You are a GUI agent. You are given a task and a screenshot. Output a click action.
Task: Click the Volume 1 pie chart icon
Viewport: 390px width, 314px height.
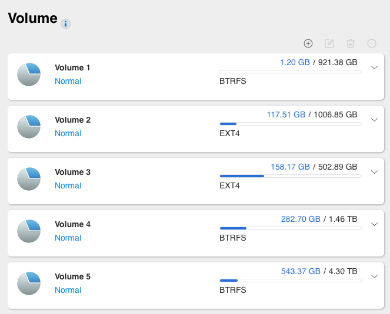click(29, 75)
